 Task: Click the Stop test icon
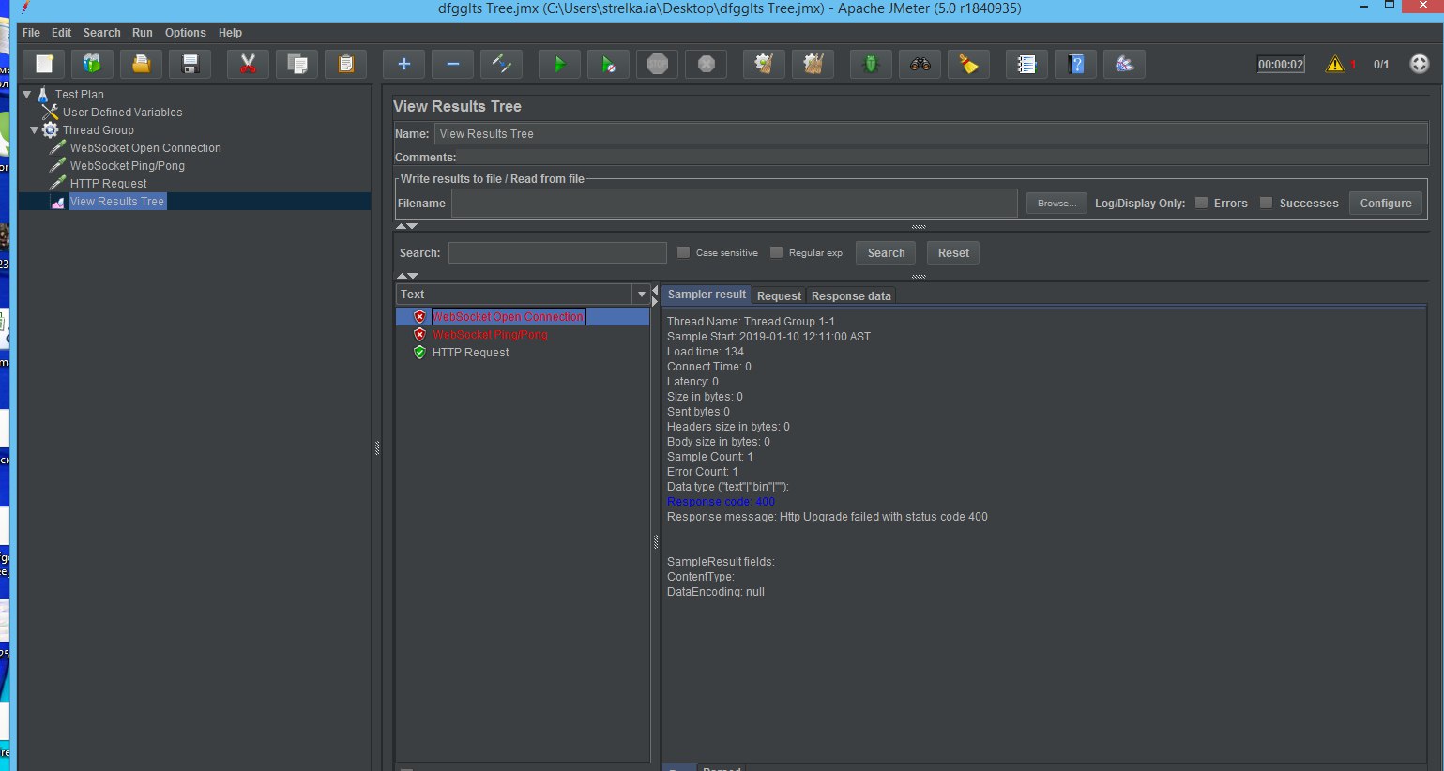pos(657,64)
